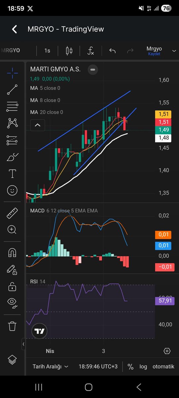
Task: Select the MA 20 close legend
Action: click(x=46, y=112)
